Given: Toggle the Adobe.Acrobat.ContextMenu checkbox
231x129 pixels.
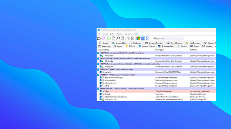Looking at the screenshot, I should click(x=101, y=97).
